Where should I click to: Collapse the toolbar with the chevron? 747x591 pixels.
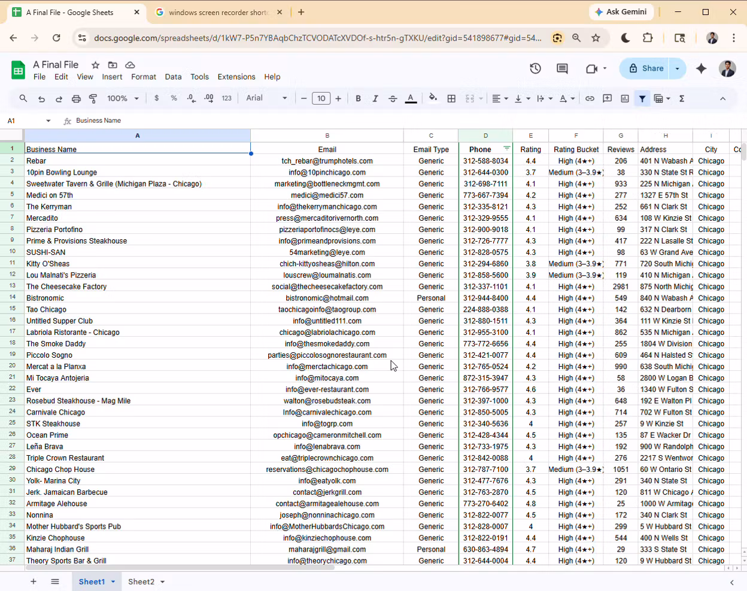(x=722, y=99)
